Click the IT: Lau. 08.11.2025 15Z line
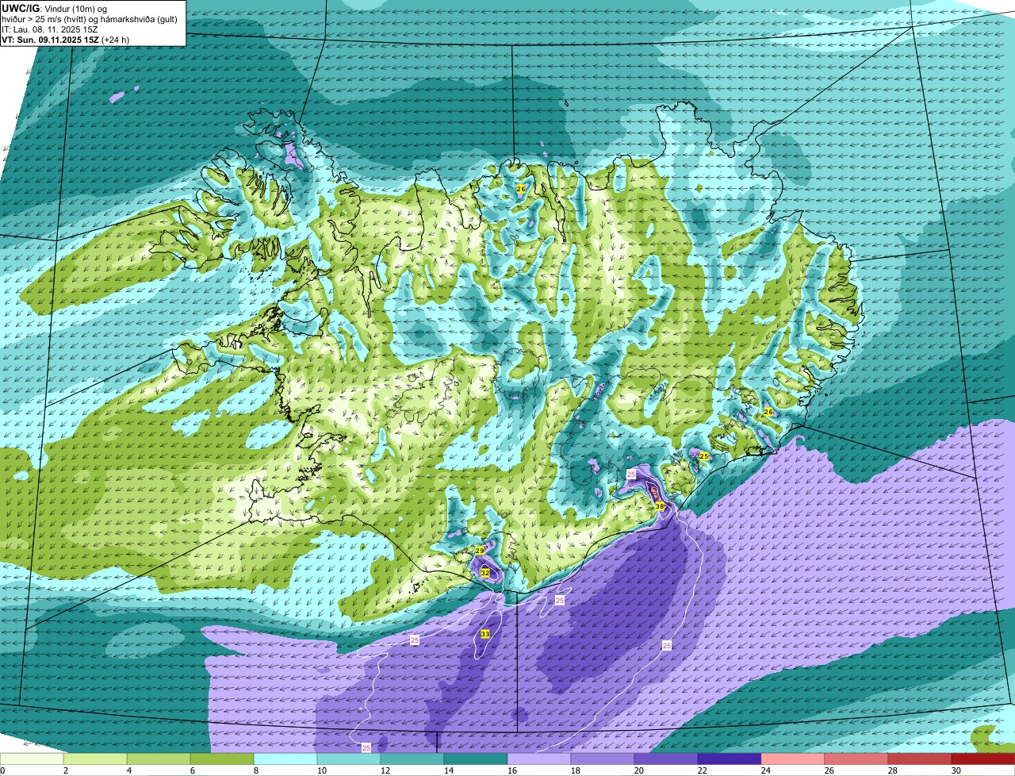 point(50,29)
